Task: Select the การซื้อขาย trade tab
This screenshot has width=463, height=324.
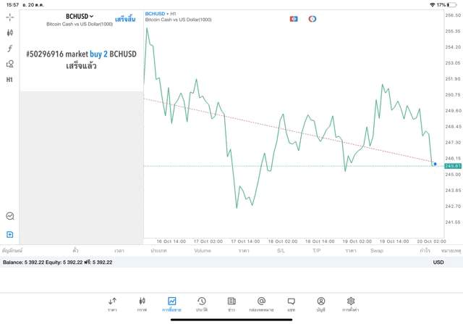Action: click(x=171, y=304)
